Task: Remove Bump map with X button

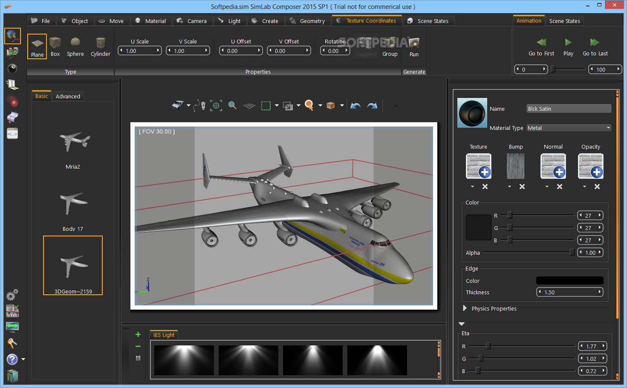Action: (x=522, y=187)
